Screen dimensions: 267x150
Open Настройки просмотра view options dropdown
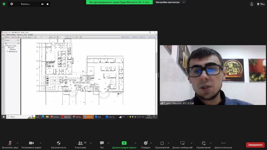click(170, 2)
